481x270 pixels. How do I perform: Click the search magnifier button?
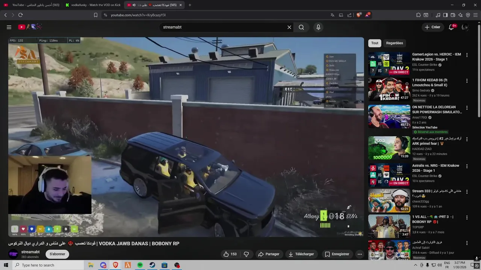click(301, 27)
